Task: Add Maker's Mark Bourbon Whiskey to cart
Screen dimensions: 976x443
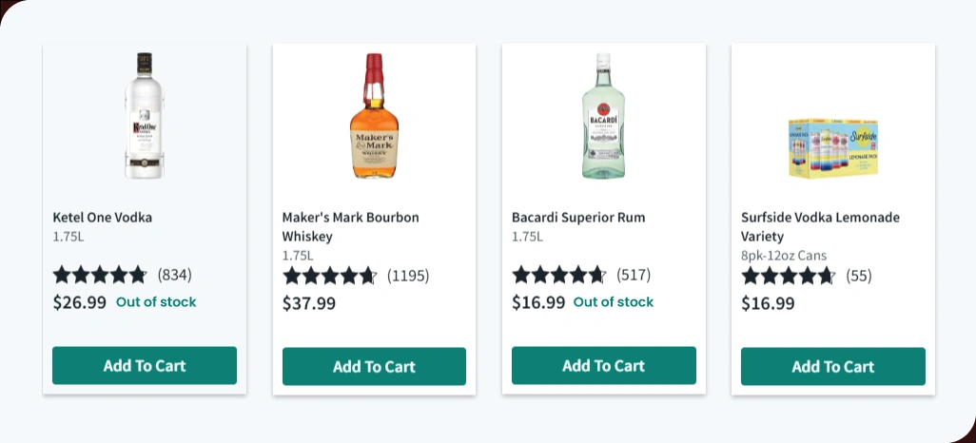Action: click(374, 366)
